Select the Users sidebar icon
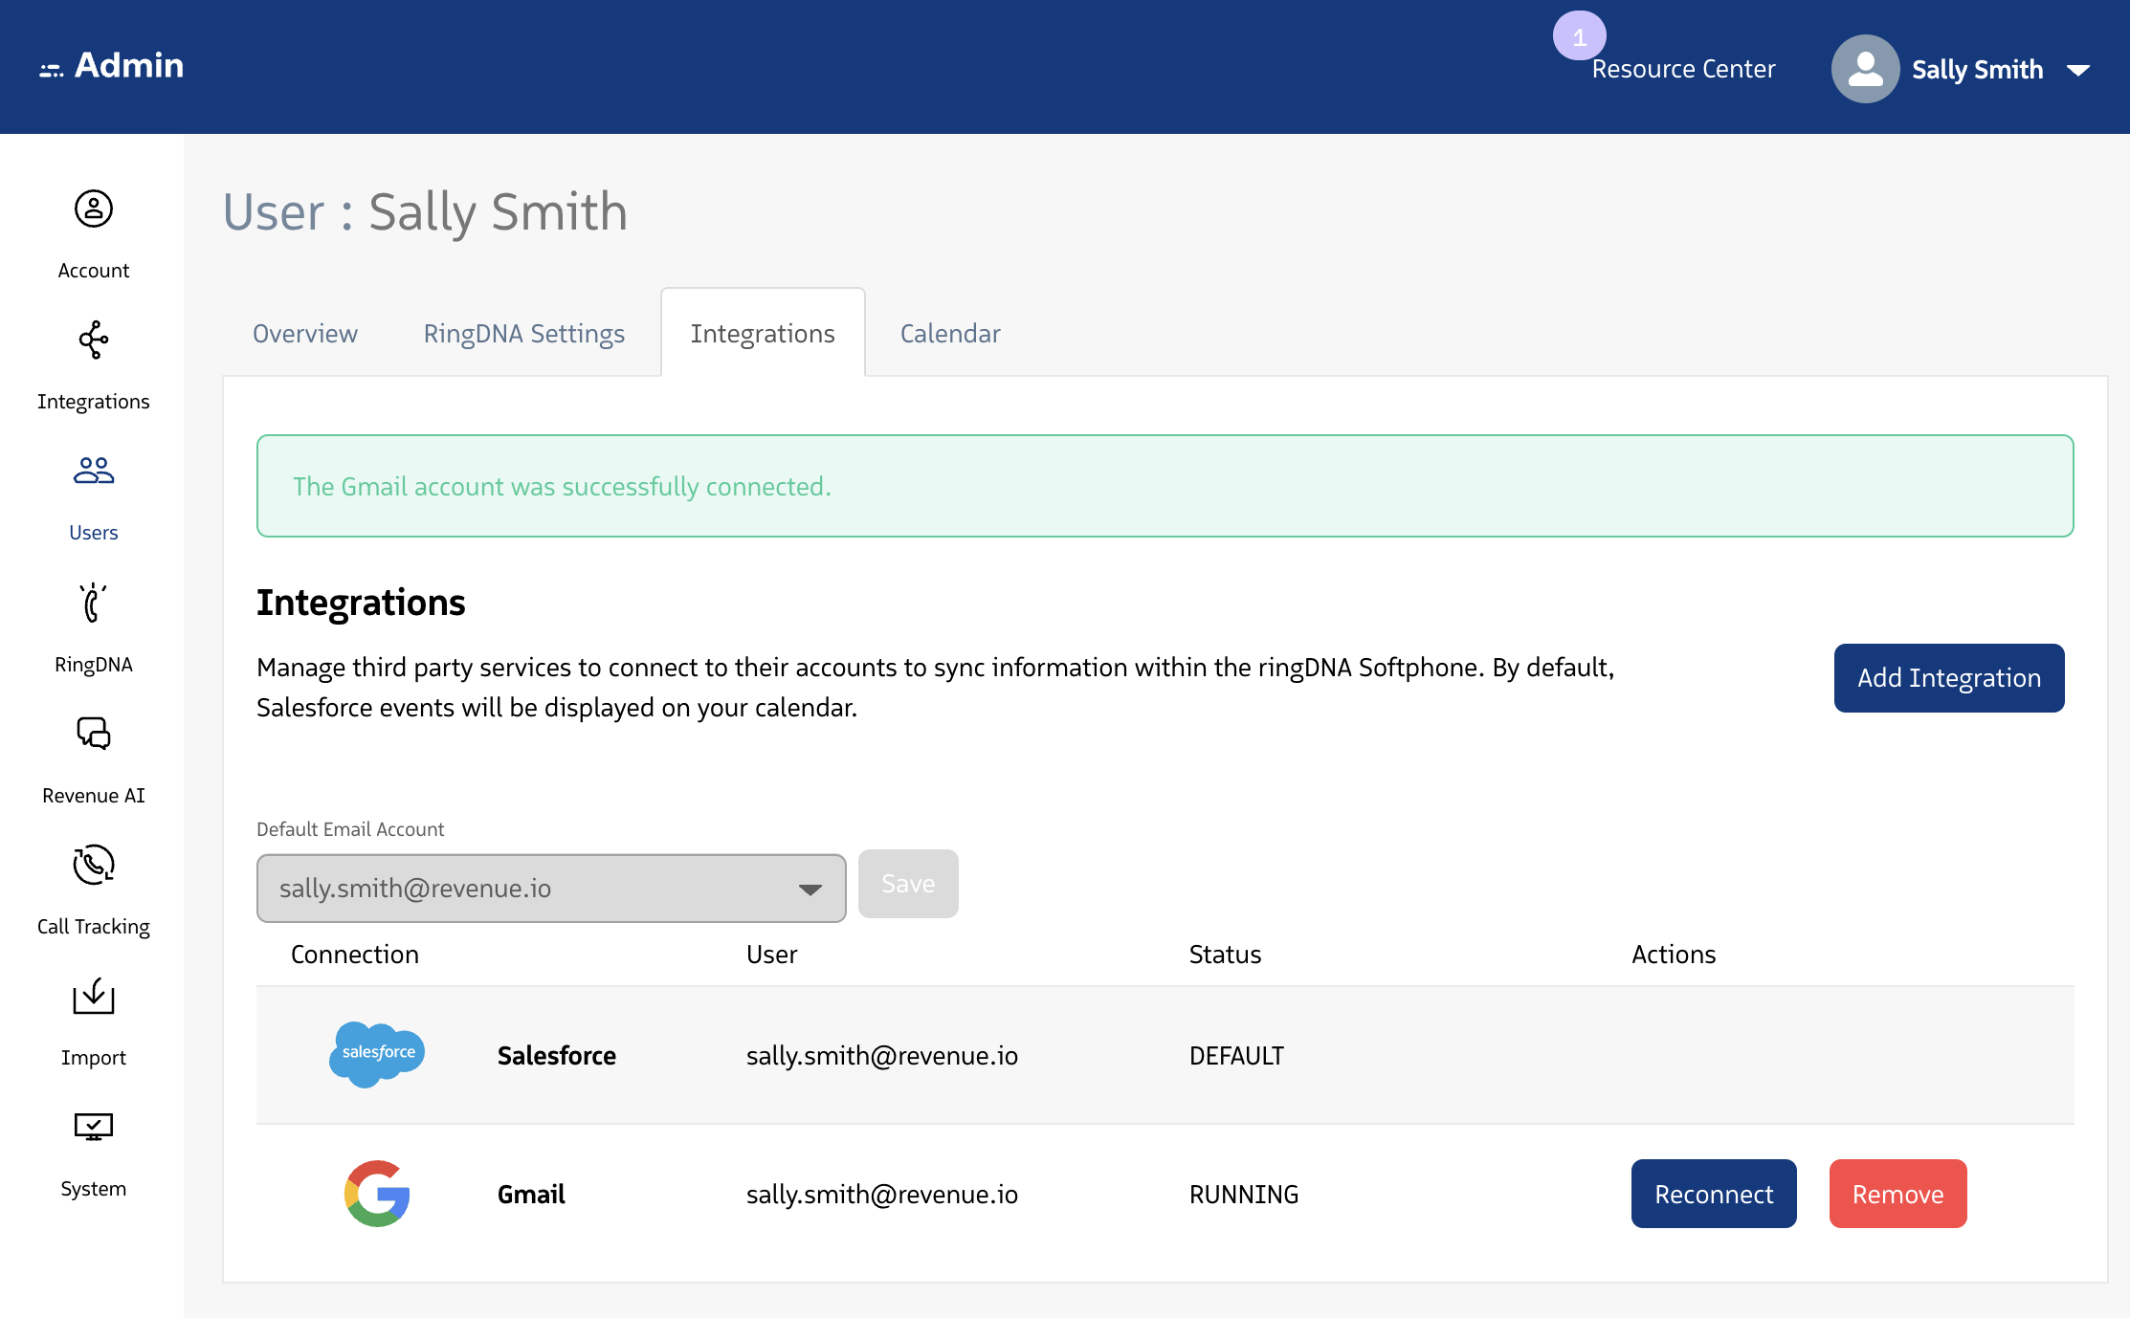Screen dimensions: 2130x1318 [x=93, y=471]
